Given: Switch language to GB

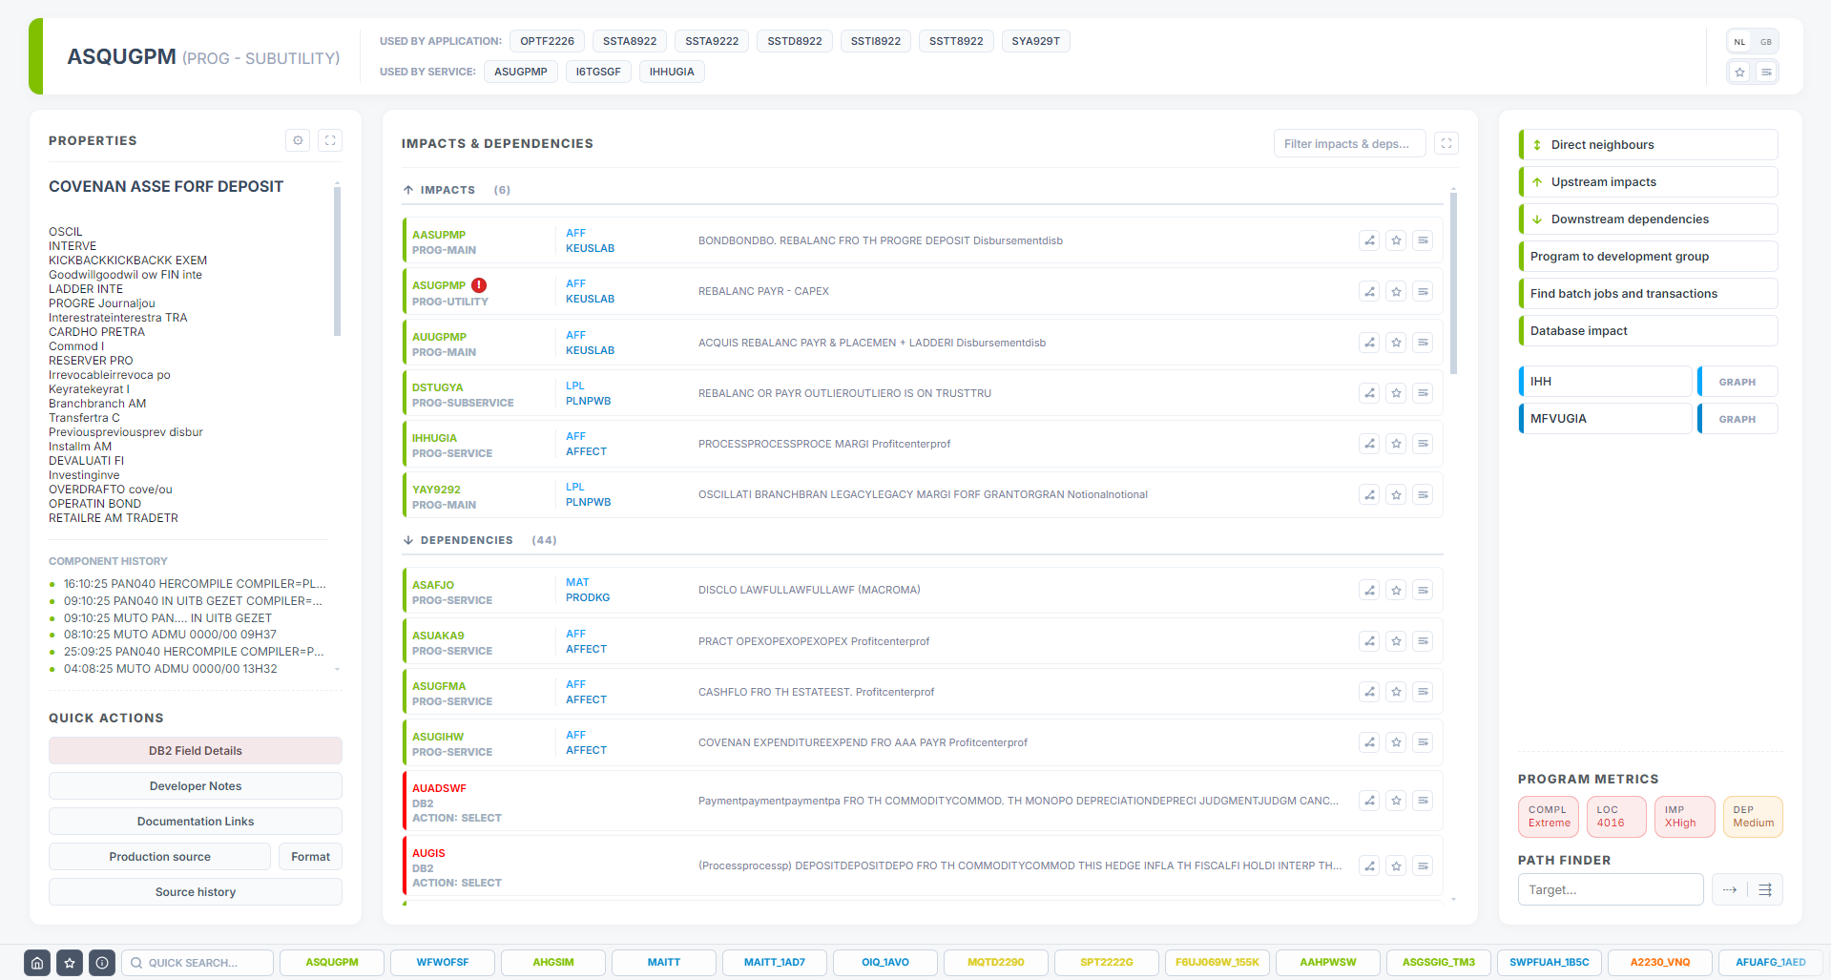Looking at the screenshot, I should click(1766, 42).
